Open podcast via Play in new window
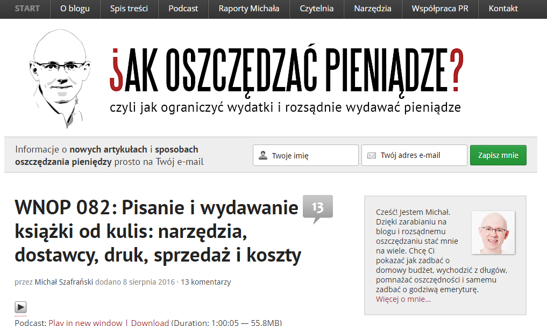Screen dimensions: 547x326 (x=86, y=323)
